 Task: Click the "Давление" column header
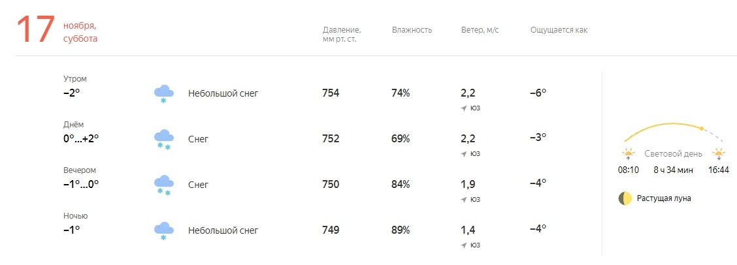(342, 31)
